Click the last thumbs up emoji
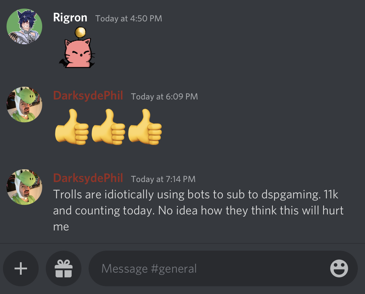Viewport: 365px width, 294px height. [x=145, y=127]
